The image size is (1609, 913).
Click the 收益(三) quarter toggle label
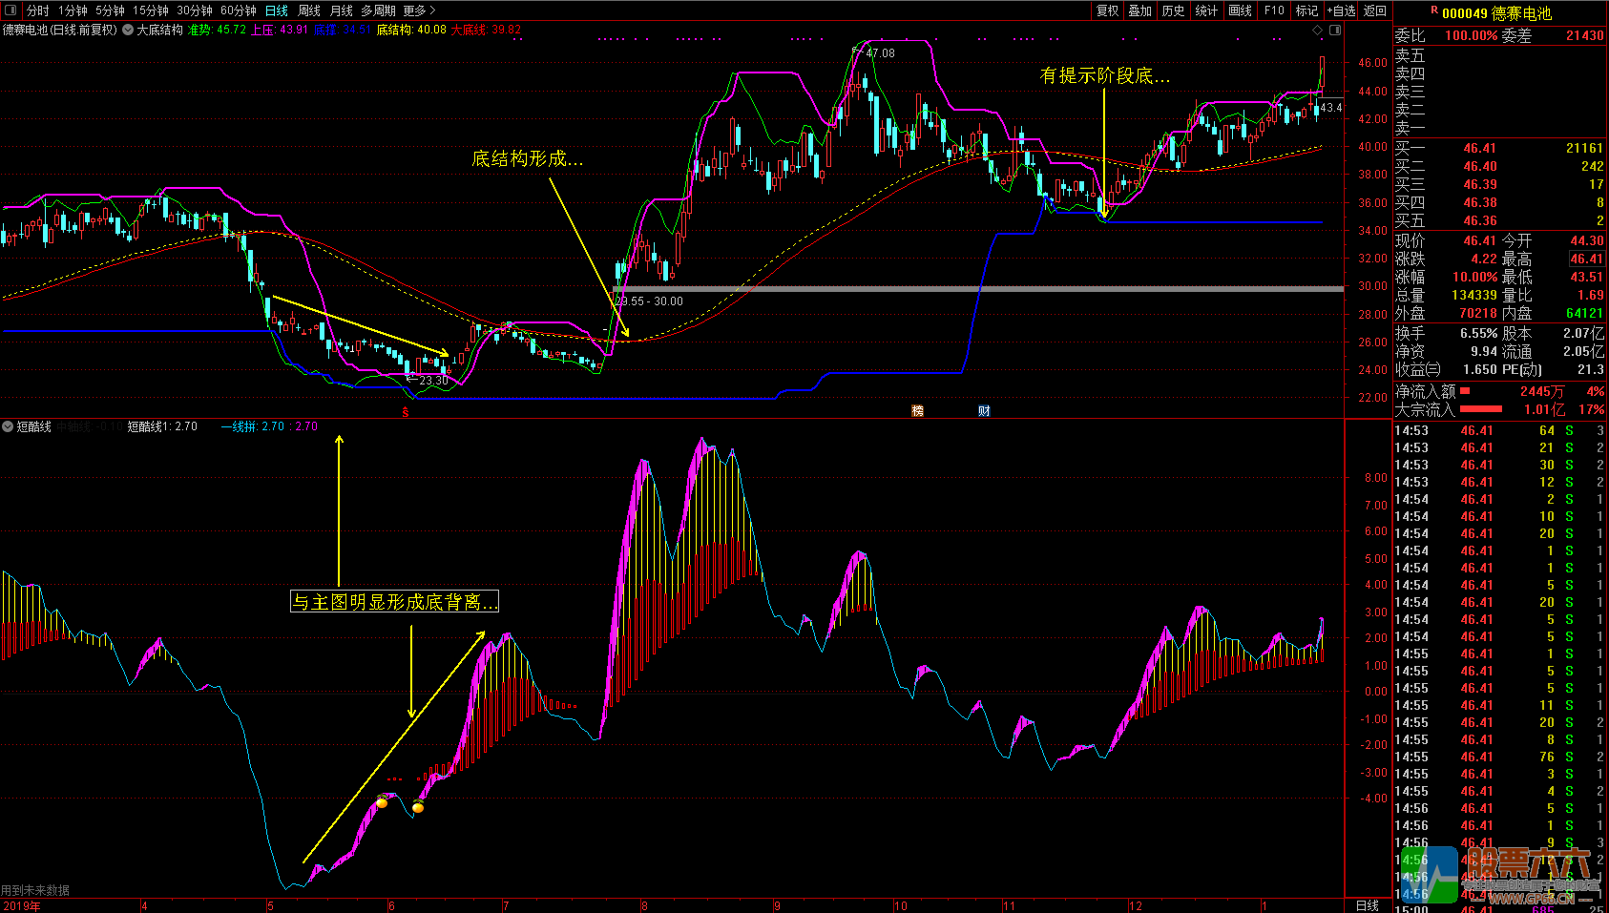1417,369
